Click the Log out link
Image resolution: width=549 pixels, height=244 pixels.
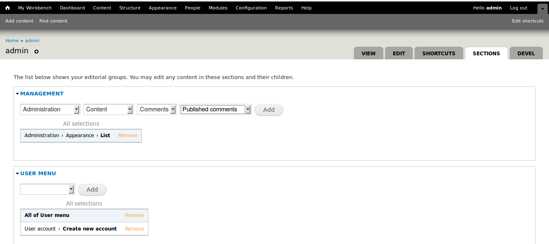[518, 7]
